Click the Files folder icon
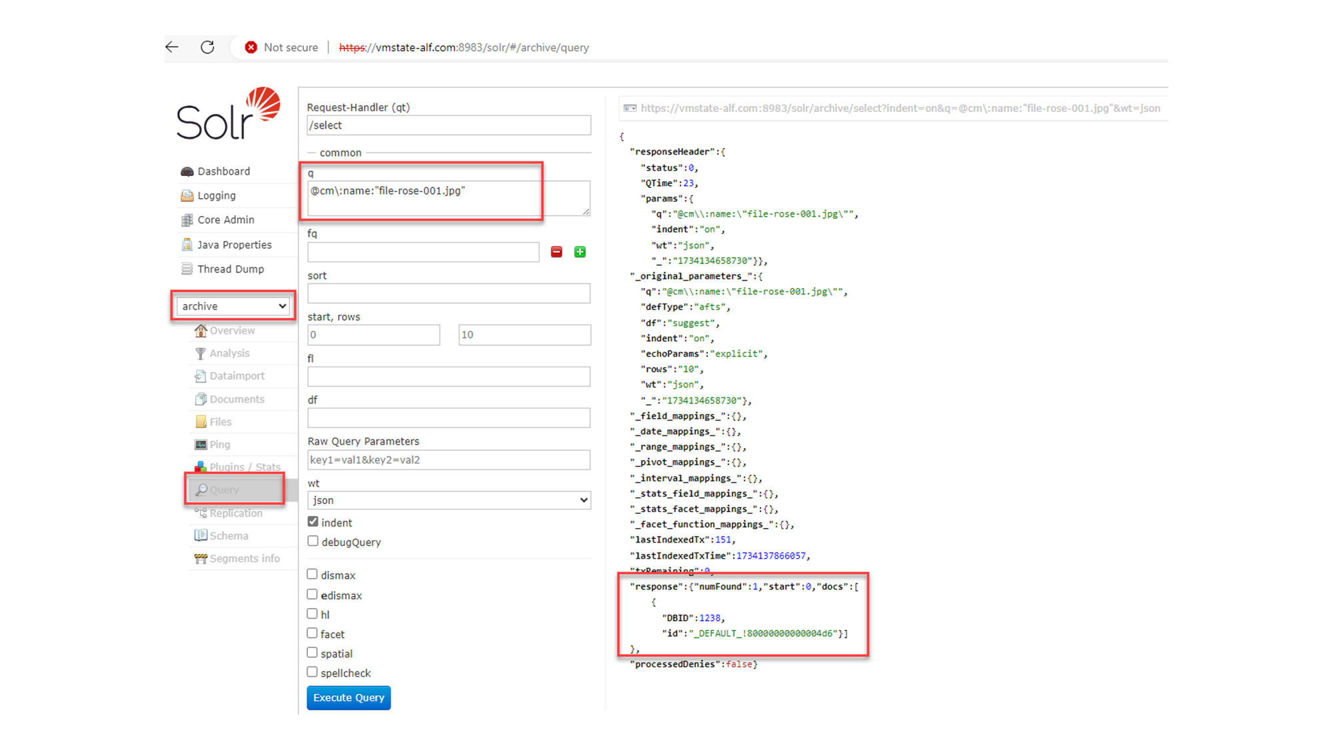Viewport: 1333px width, 750px height. [201, 422]
